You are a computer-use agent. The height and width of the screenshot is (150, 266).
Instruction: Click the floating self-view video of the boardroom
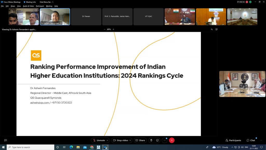coord(242,84)
